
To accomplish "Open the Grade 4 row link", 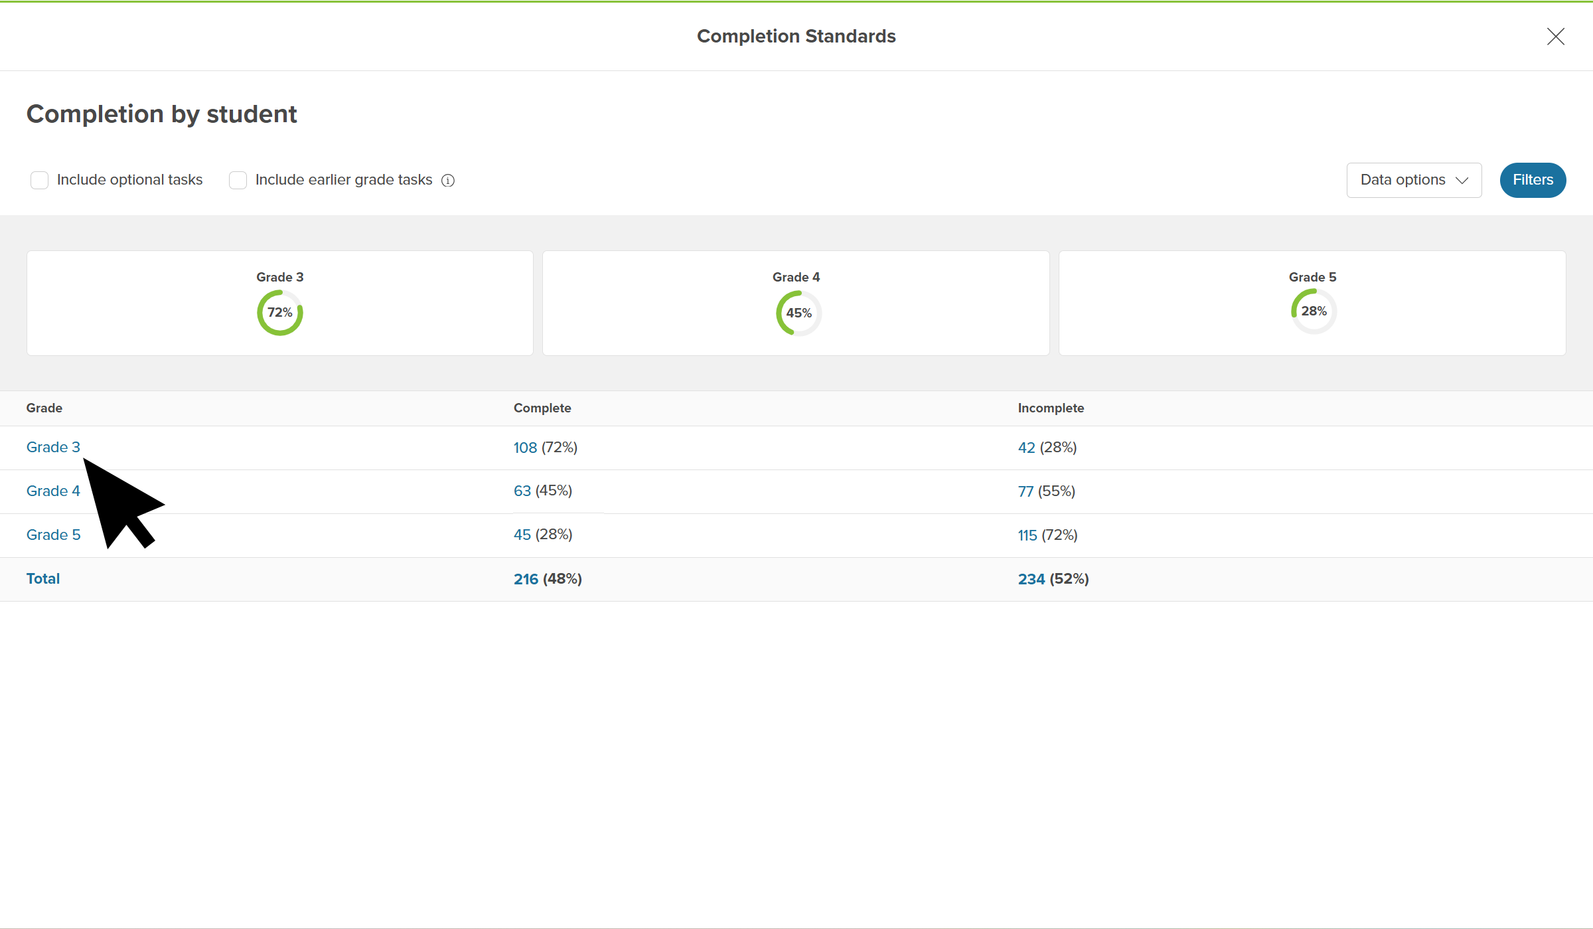I will [x=53, y=491].
